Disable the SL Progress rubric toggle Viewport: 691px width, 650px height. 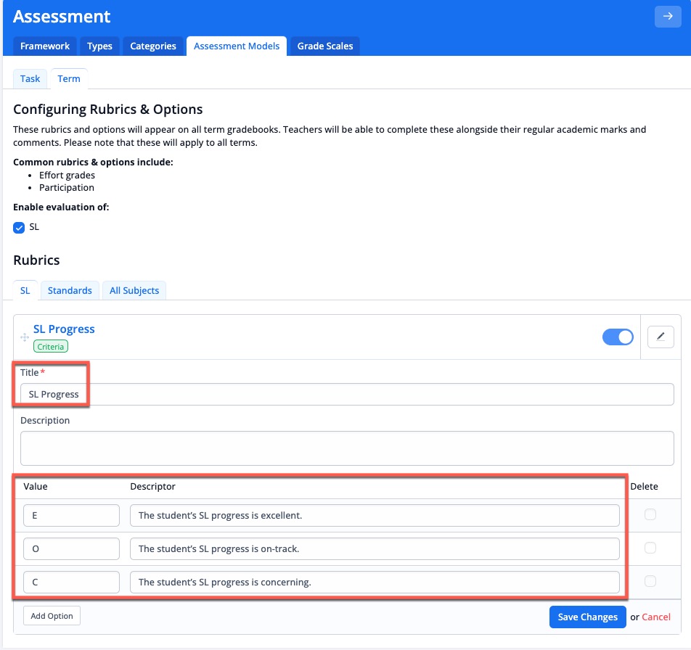[617, 337]
